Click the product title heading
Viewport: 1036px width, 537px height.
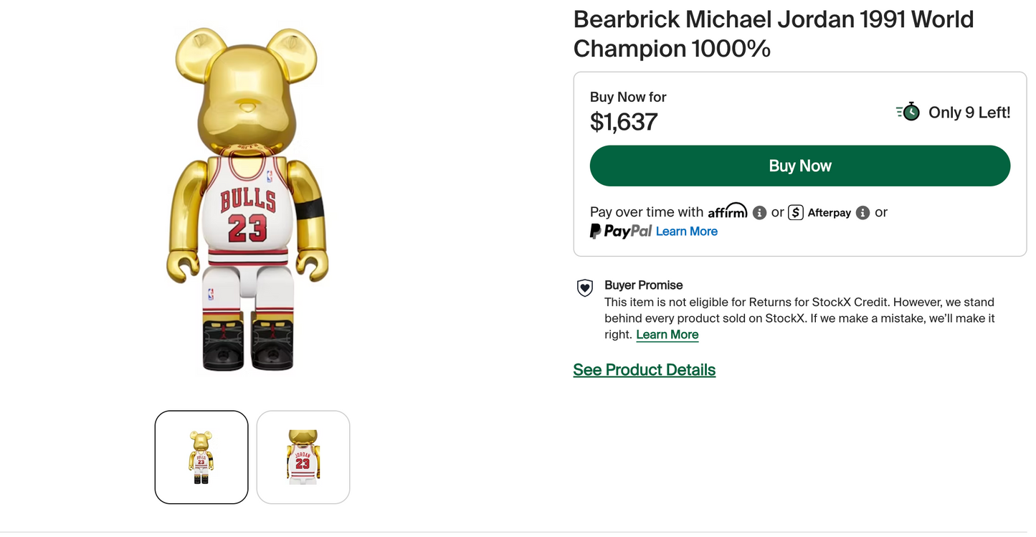(x=773, y=34)
